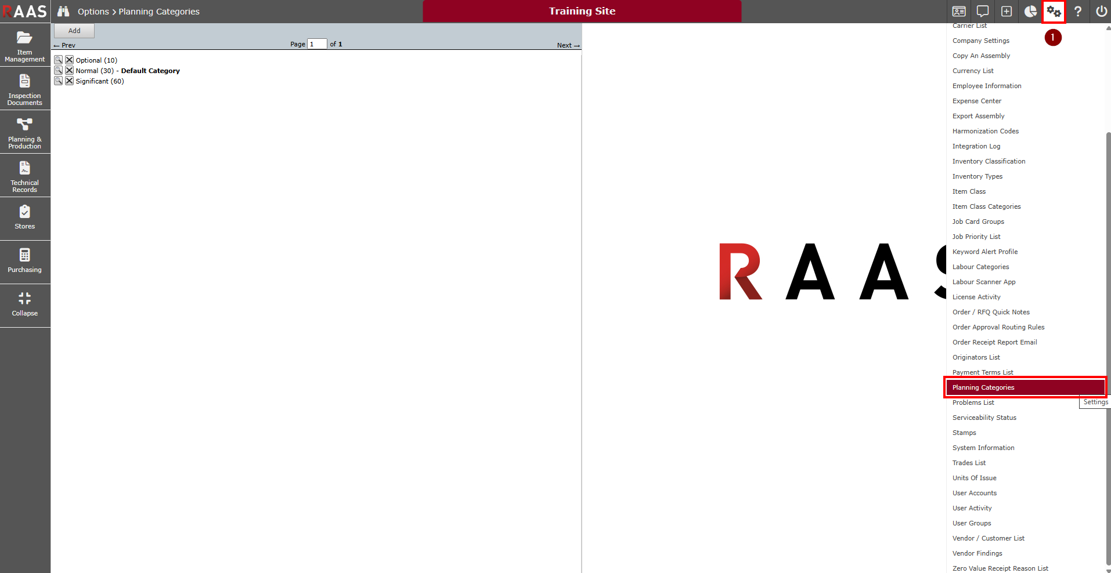1111x573 pixels.
Task: Click the Page number input field
Action: pos(317,44)
